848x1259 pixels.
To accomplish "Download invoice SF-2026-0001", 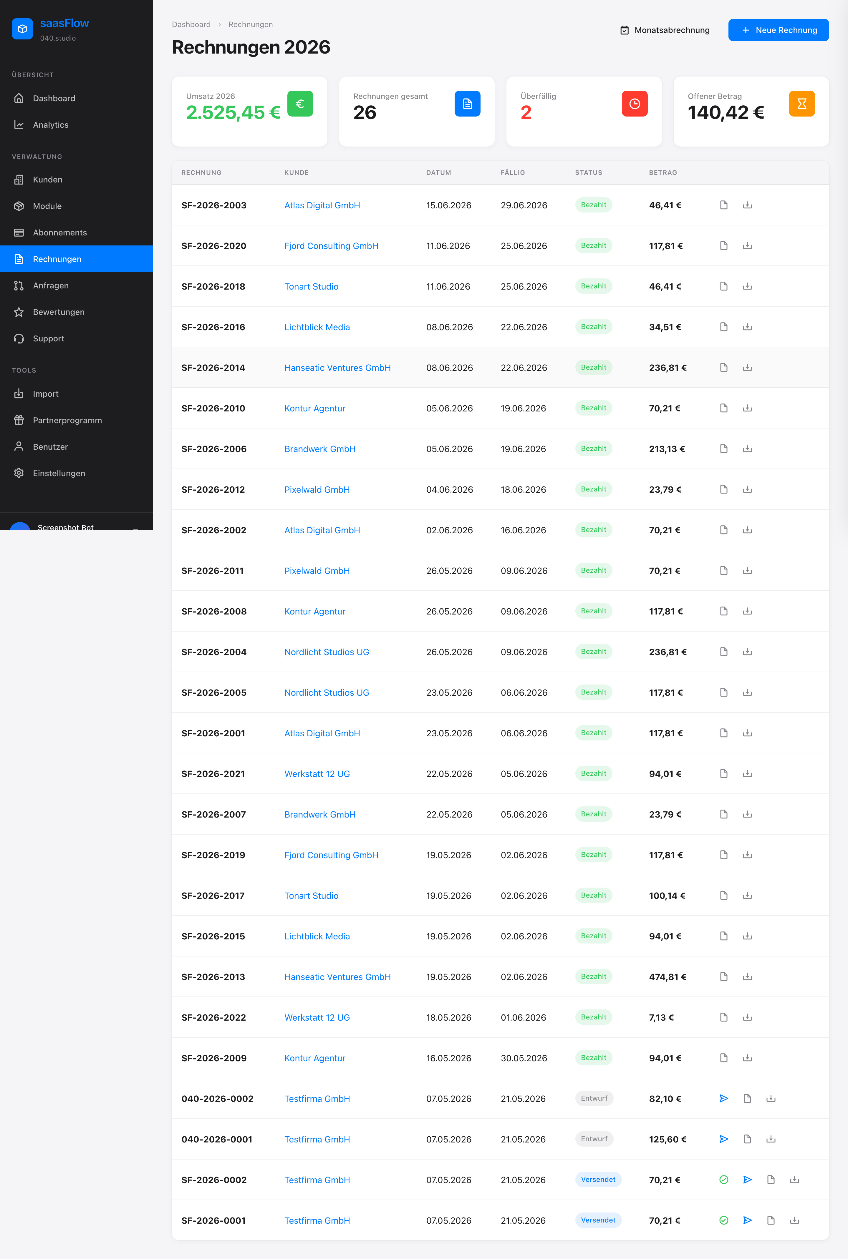I will pyautogui.click(x=794, y=1220).
